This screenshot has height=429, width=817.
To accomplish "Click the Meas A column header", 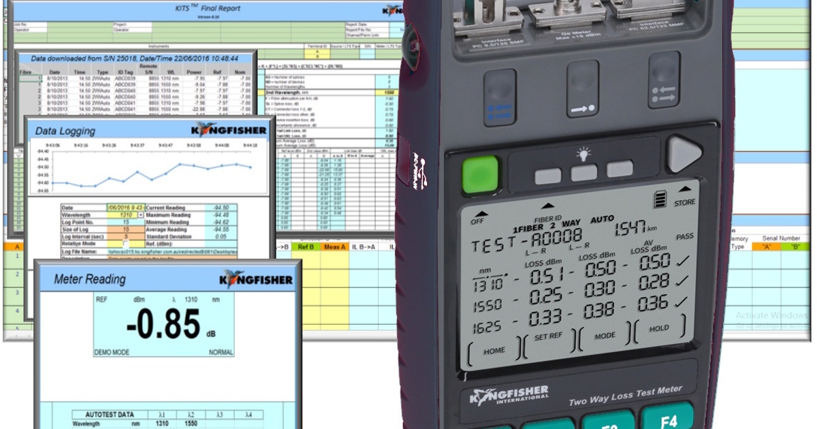I will click(x=334, y=247).
